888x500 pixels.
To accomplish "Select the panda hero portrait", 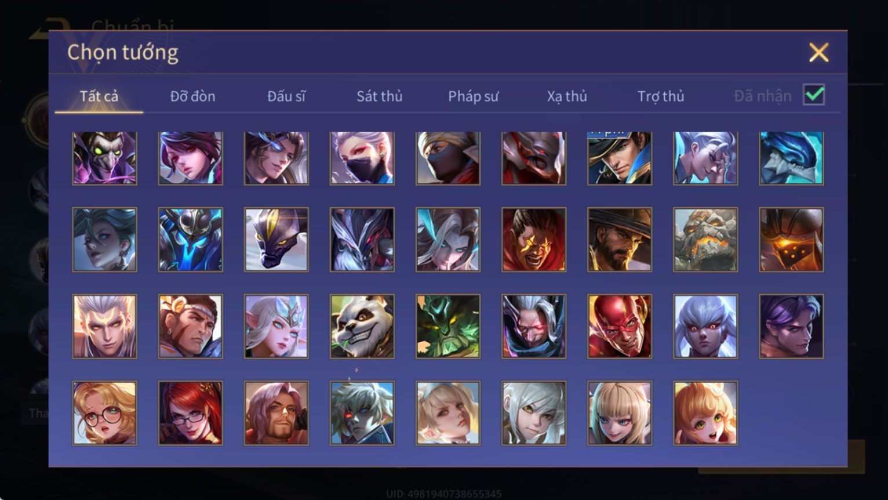I will coord(362,326).
